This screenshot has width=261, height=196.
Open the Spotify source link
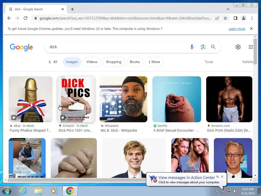160,126
